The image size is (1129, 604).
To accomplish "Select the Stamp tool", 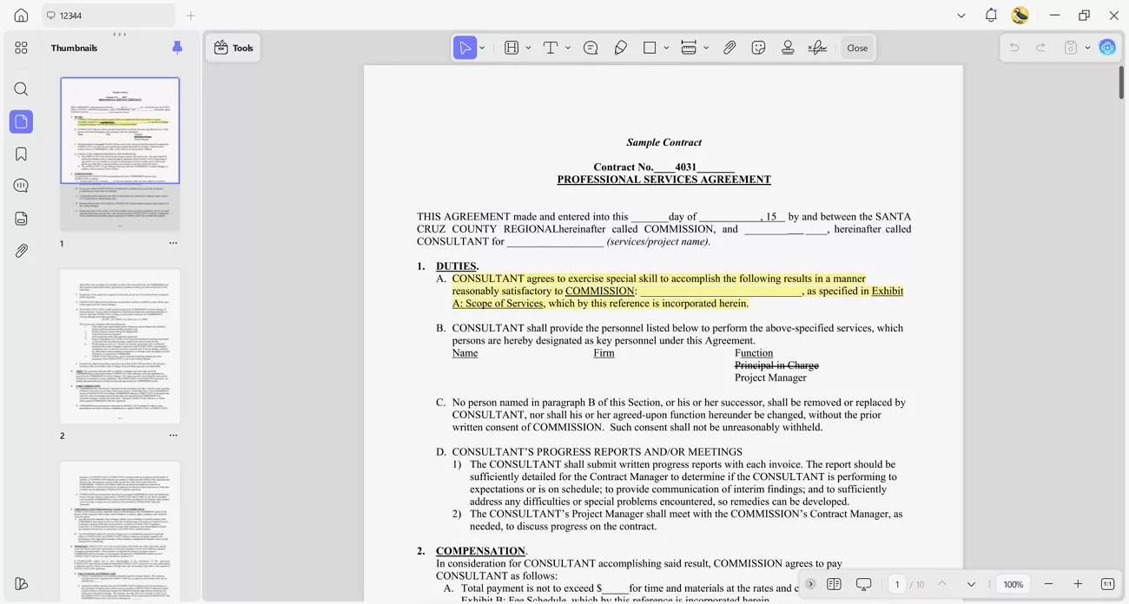I will 788,47.
